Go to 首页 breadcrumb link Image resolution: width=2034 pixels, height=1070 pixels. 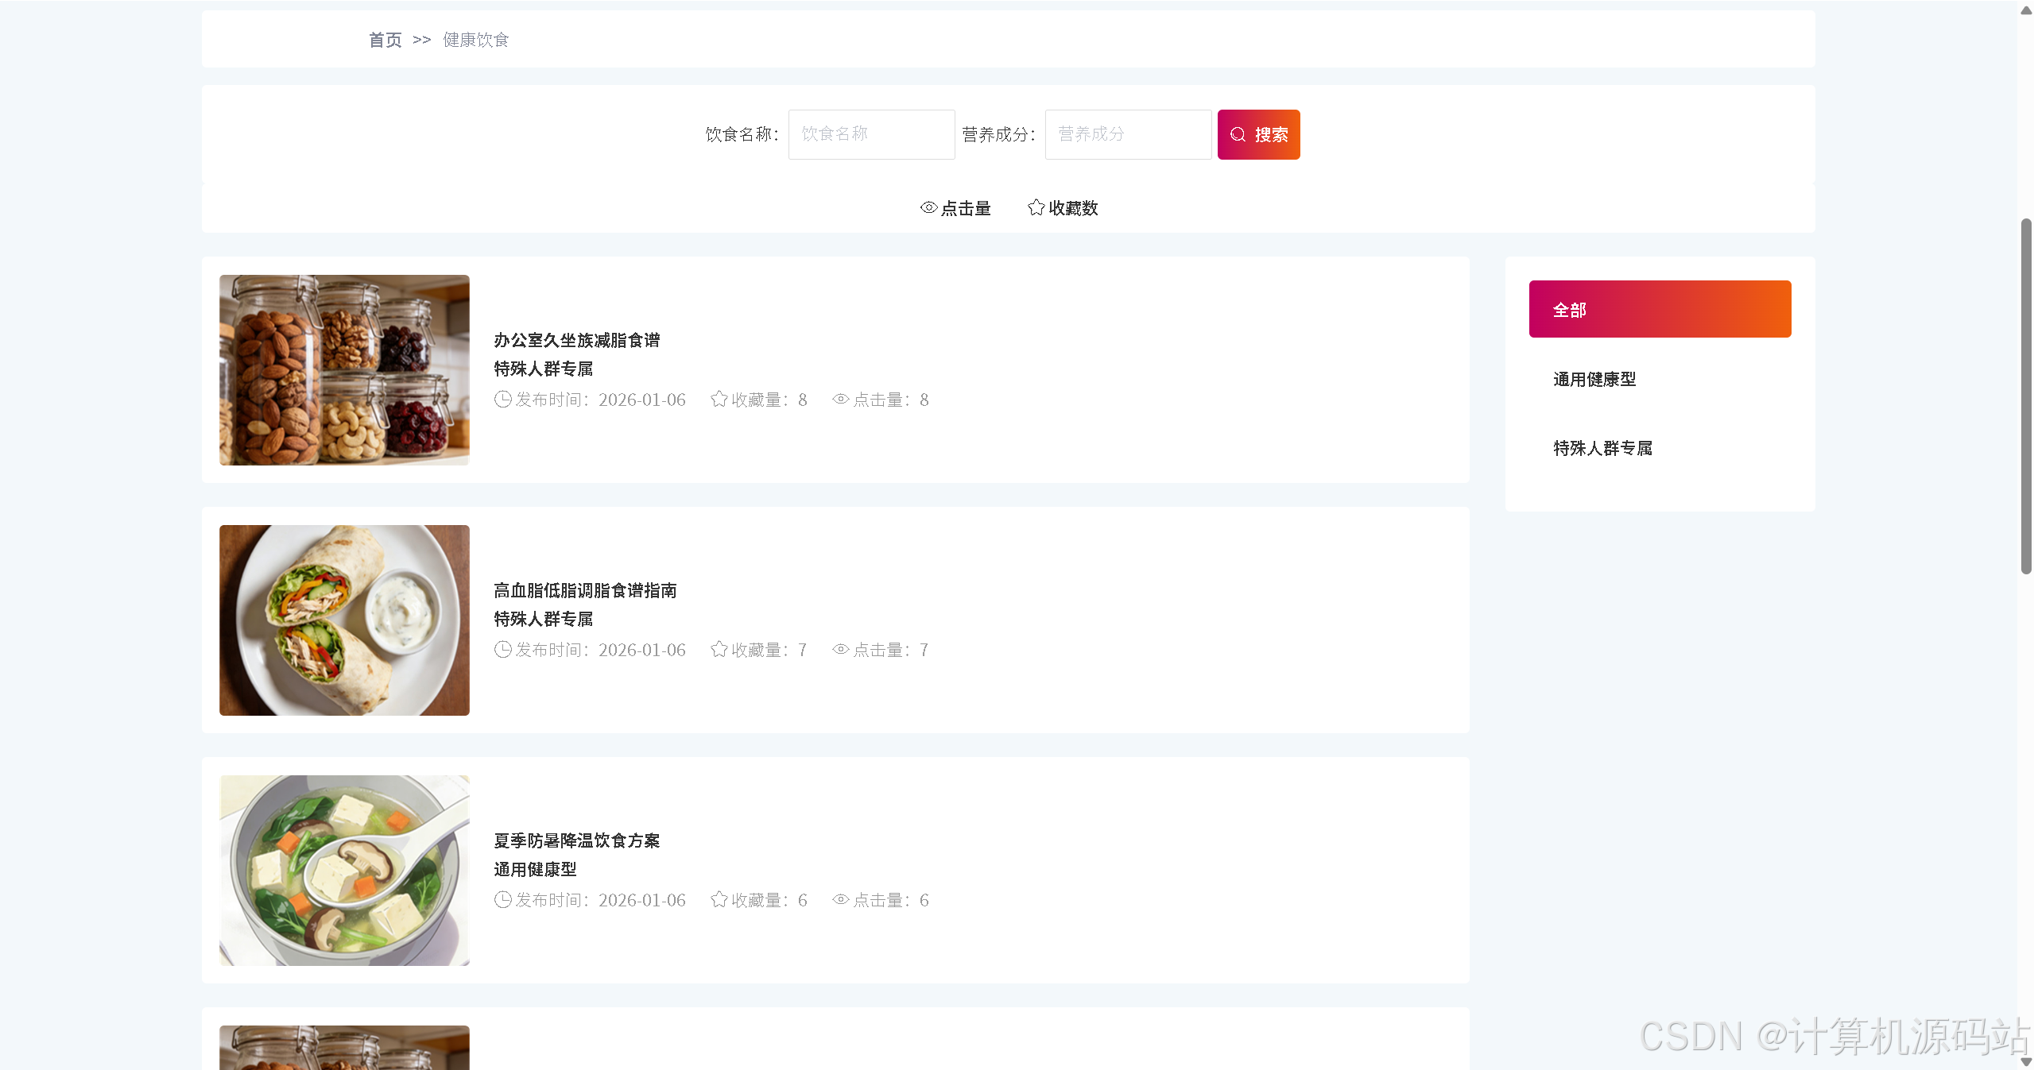[x=385, y=40]
